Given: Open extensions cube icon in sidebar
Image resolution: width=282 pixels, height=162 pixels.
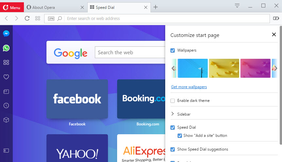Looking at the screenshot, I should coord(6,120).
